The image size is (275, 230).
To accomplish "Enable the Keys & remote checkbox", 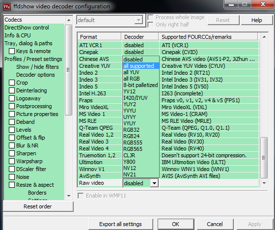I will point(12,51).
